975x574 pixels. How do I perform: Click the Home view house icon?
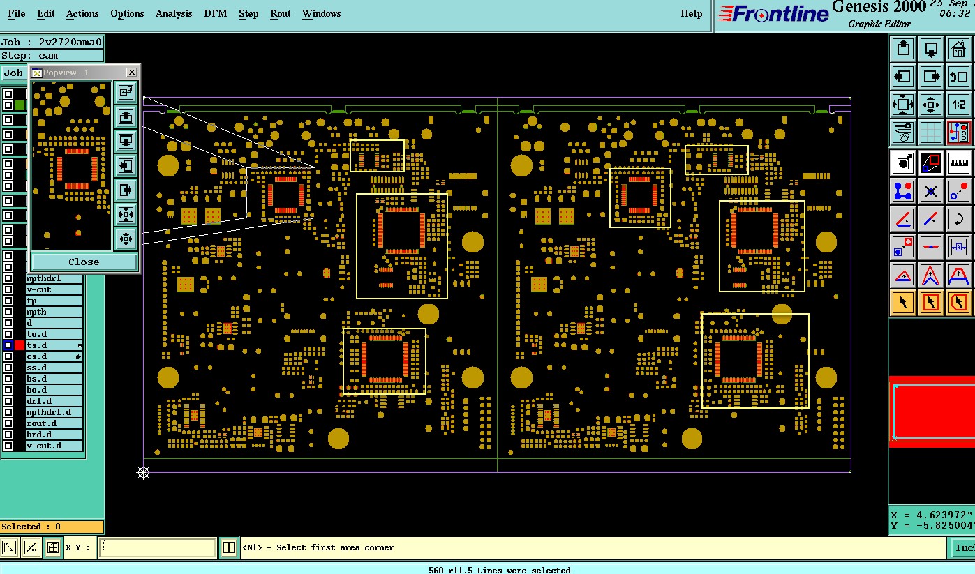959,49
